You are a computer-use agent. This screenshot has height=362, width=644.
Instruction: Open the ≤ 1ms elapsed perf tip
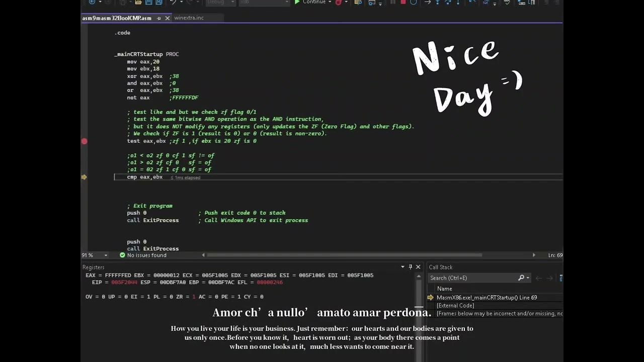[185, 177]
